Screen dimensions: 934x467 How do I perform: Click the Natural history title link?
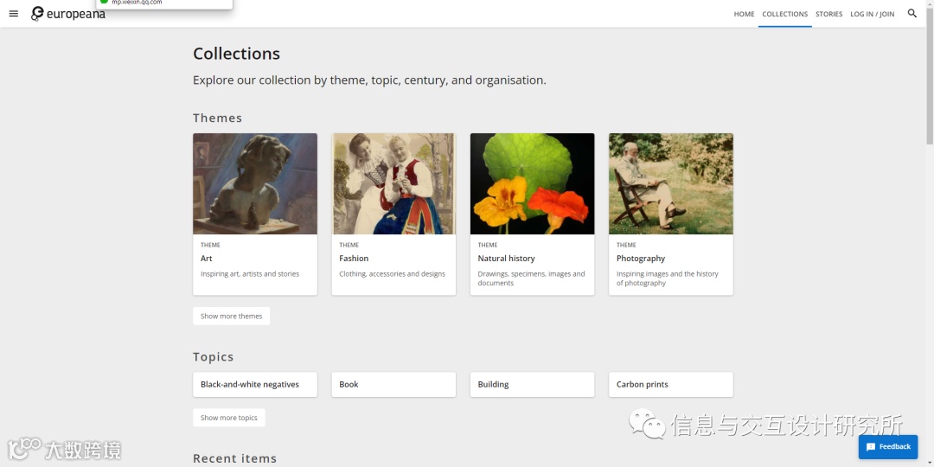(x=506, y=259)
